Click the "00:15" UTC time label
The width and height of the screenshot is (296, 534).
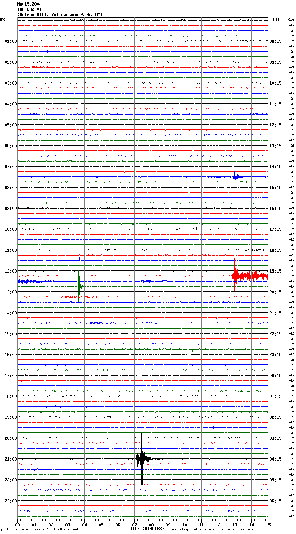[275, 376]
